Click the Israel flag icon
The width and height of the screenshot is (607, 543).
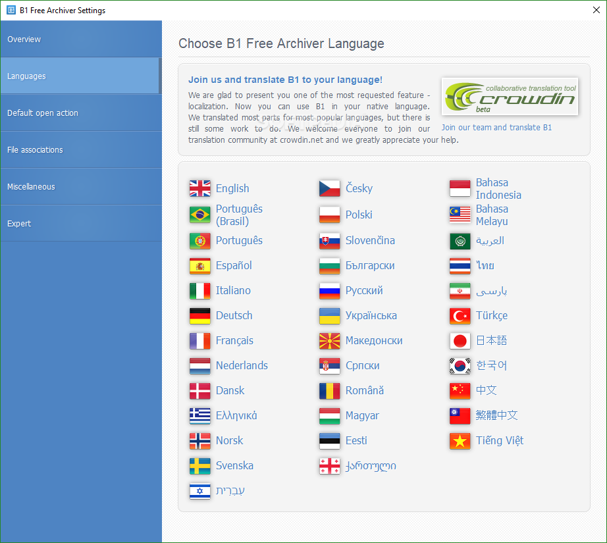click(x=199, y=491)
